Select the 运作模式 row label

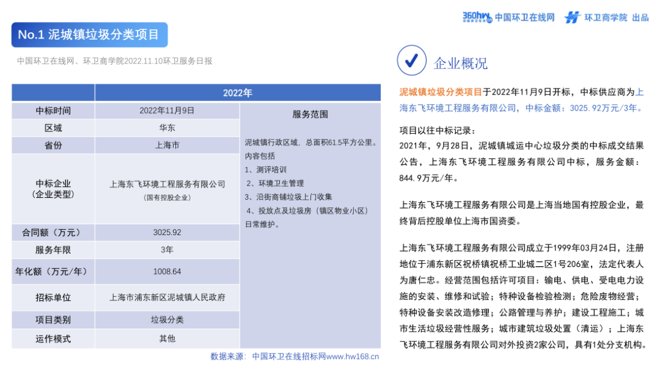(x=53, y=339)
